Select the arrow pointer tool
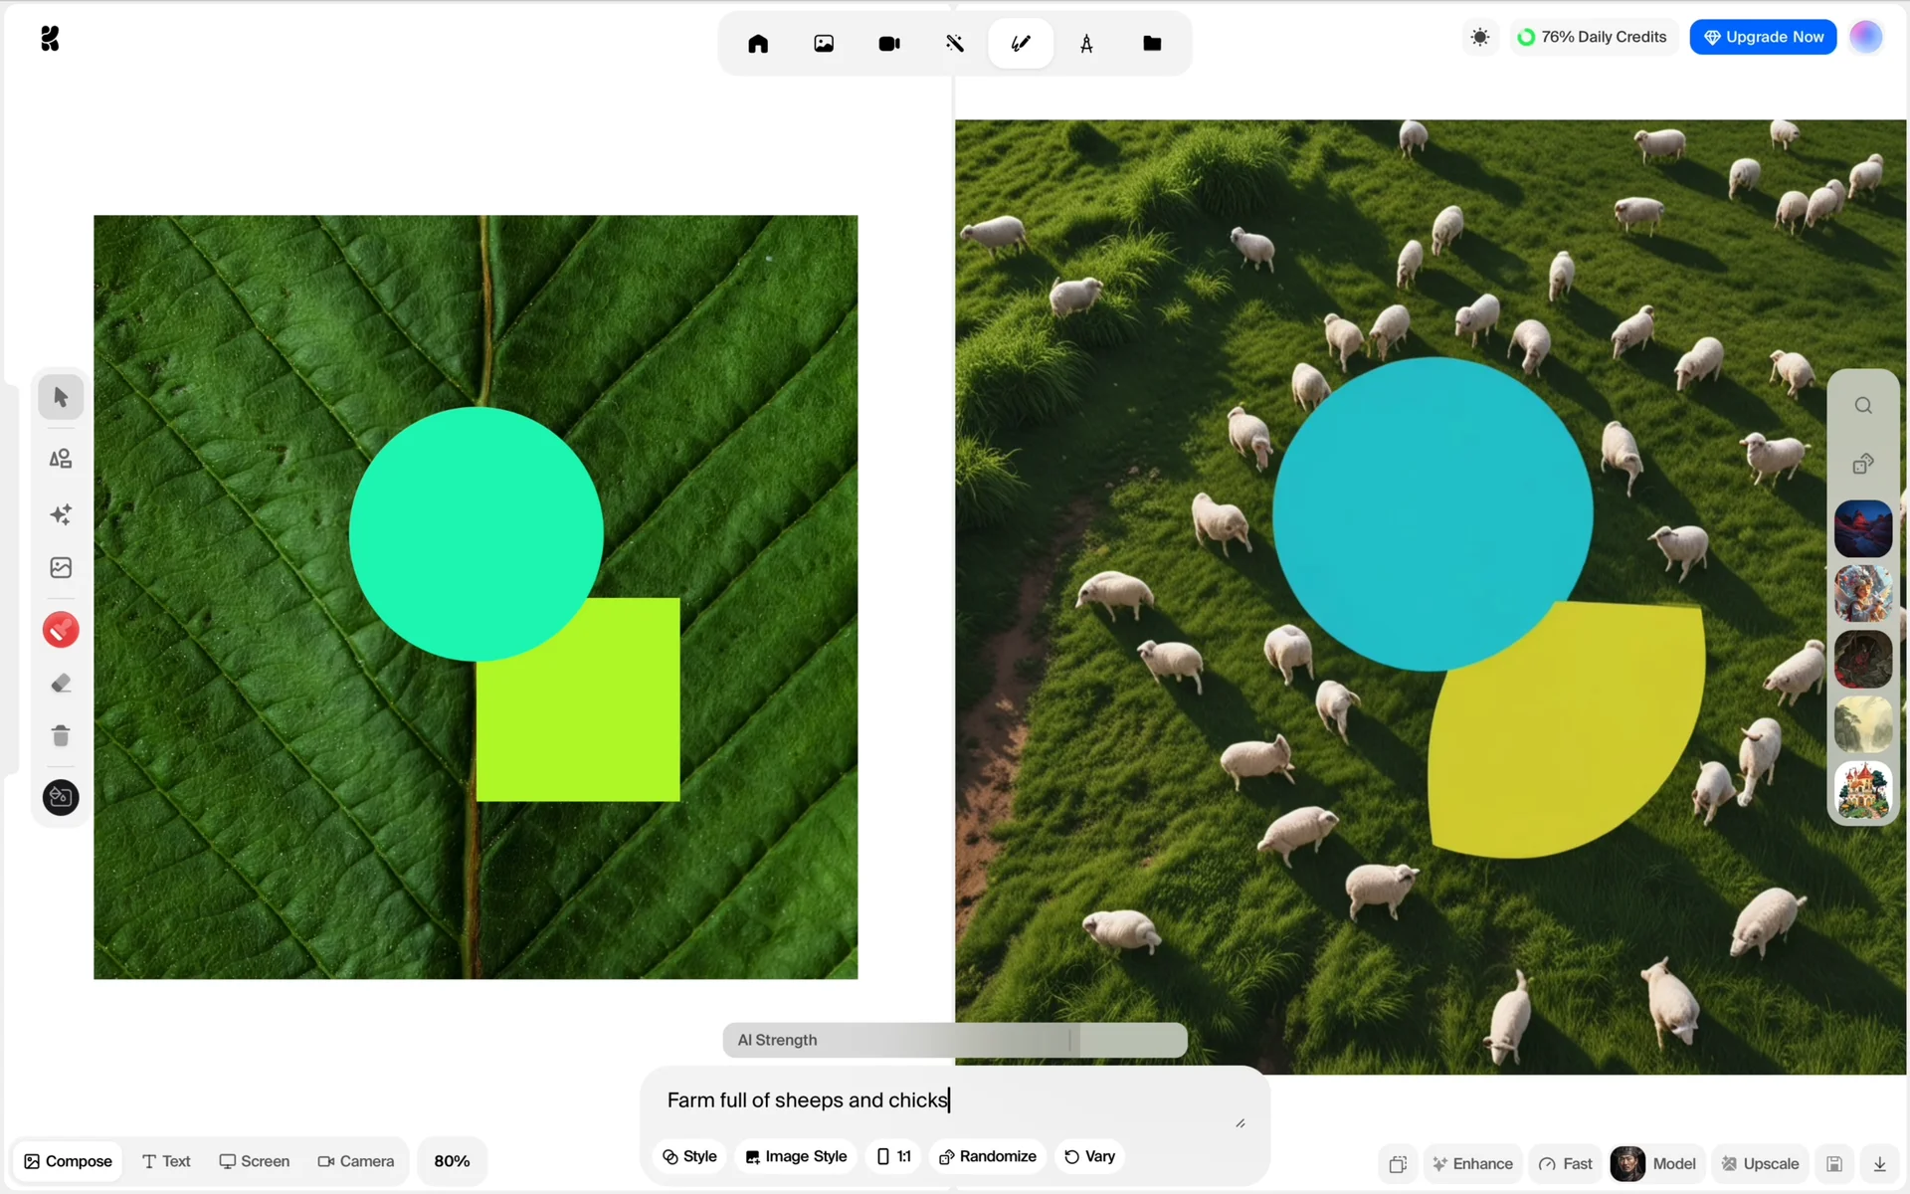The height and width of the screenshot is (1194, 1910). [x=61, y=397]
